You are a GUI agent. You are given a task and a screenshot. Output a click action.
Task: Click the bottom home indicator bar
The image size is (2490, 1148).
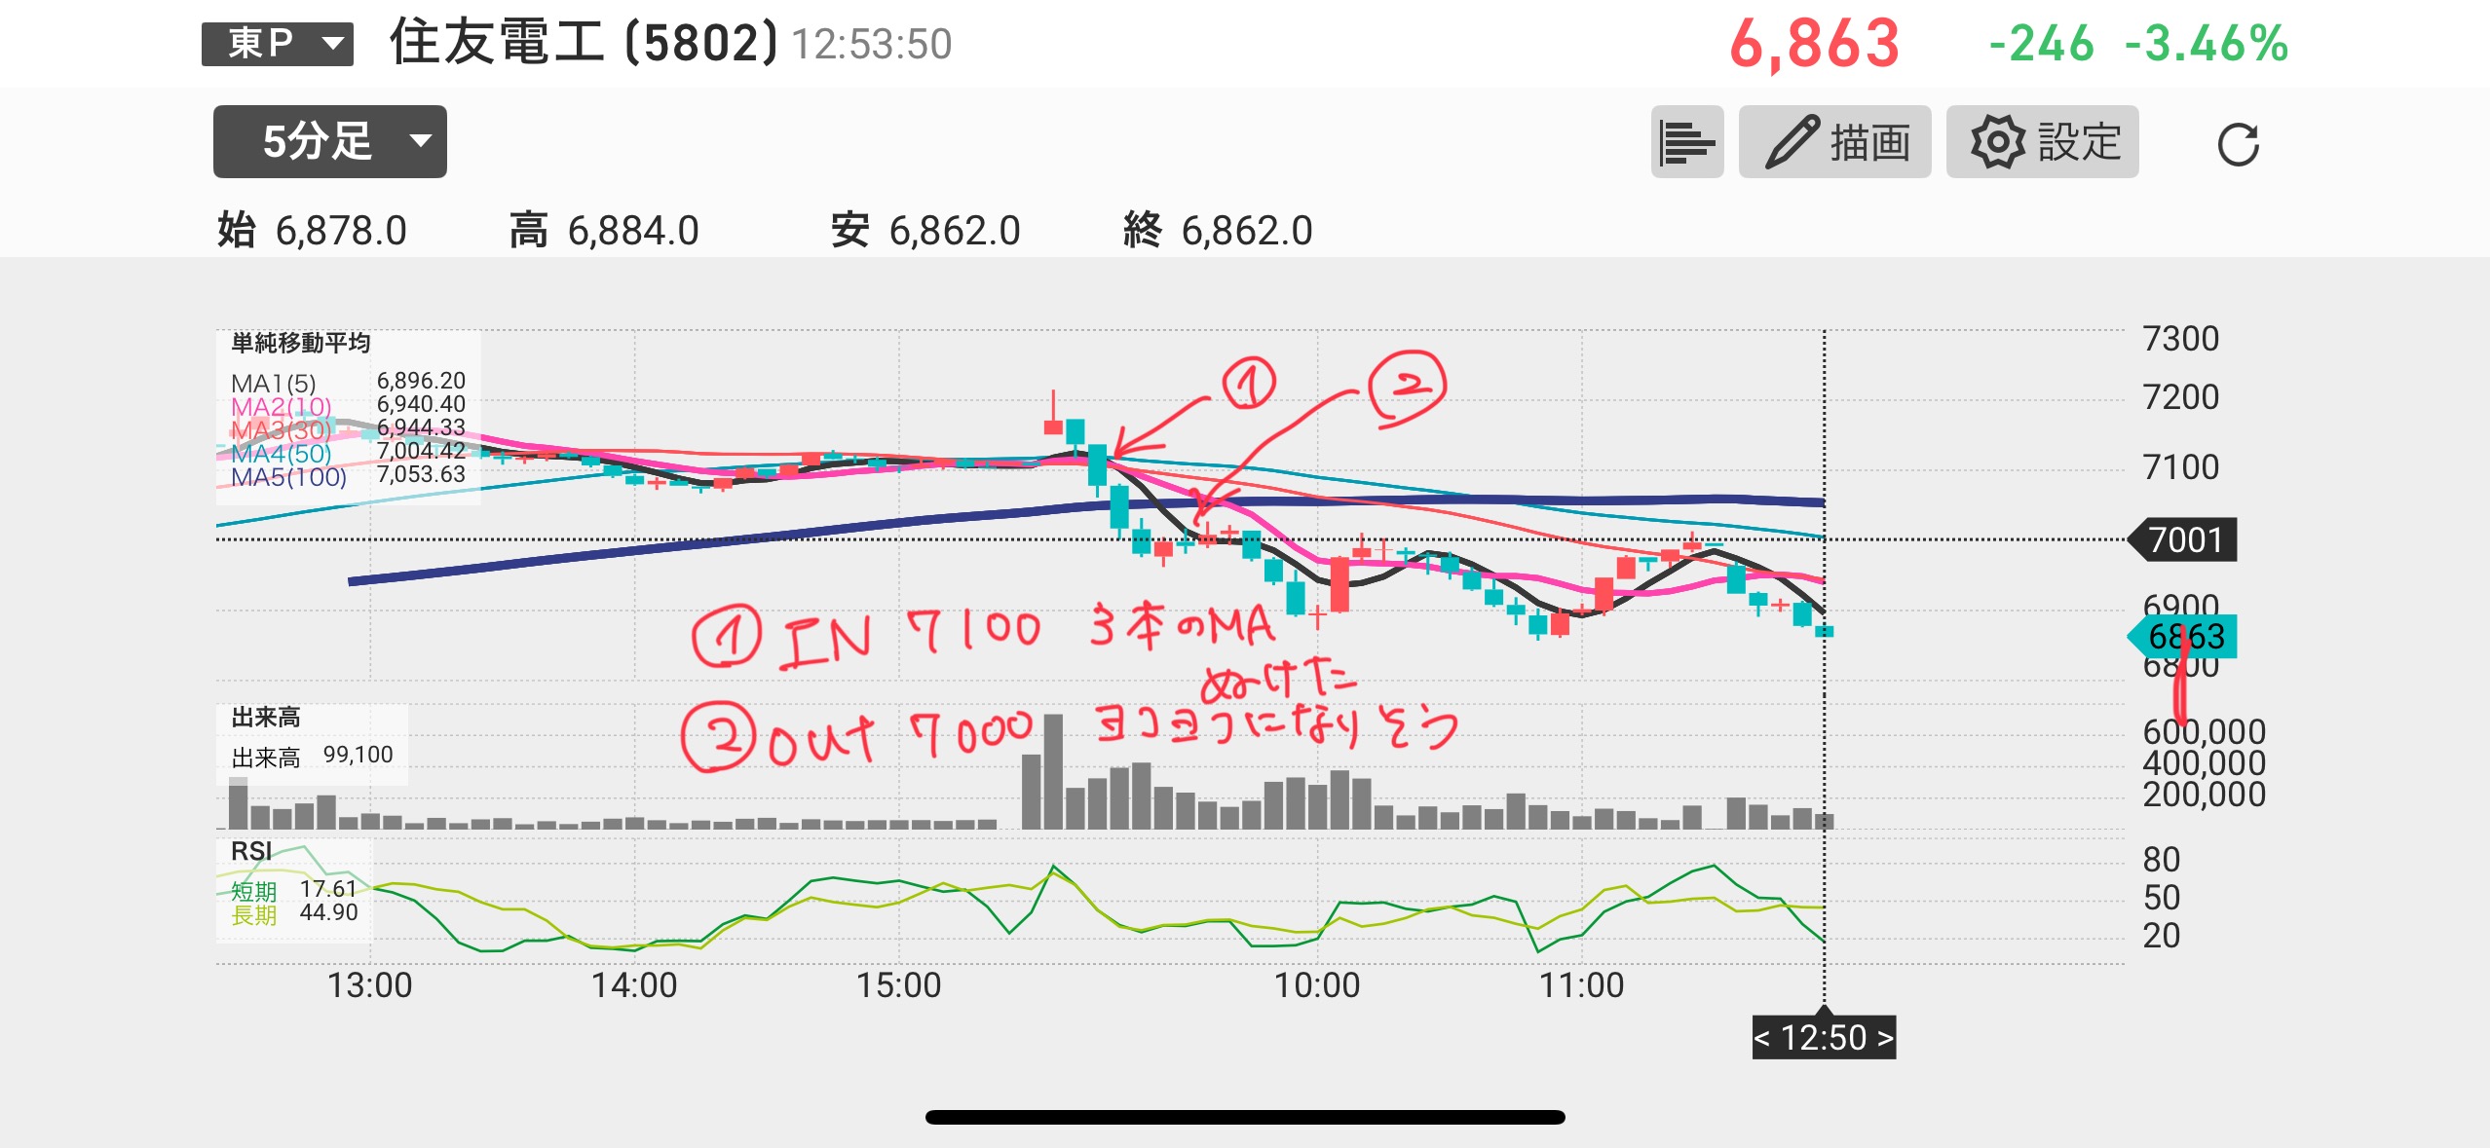click(1245, 1117)
